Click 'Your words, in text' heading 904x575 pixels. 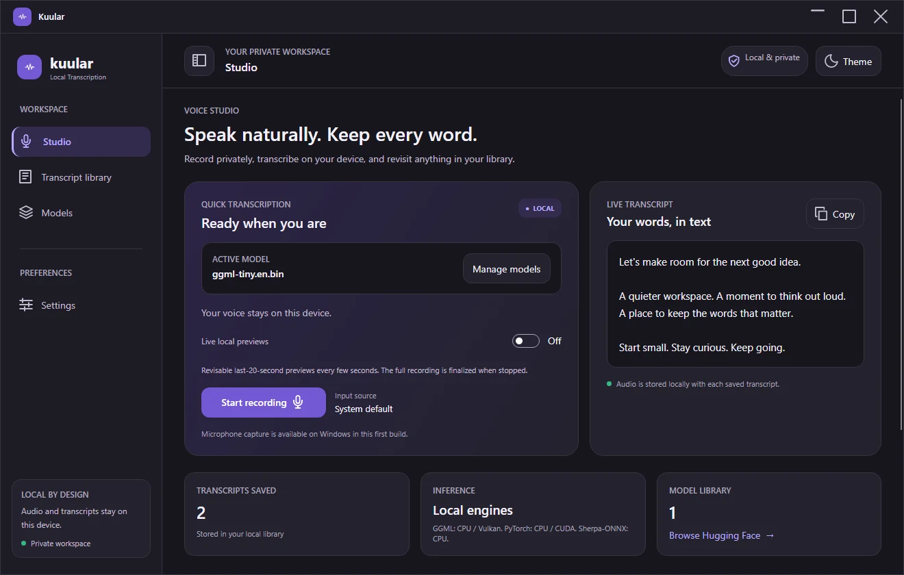659,222
